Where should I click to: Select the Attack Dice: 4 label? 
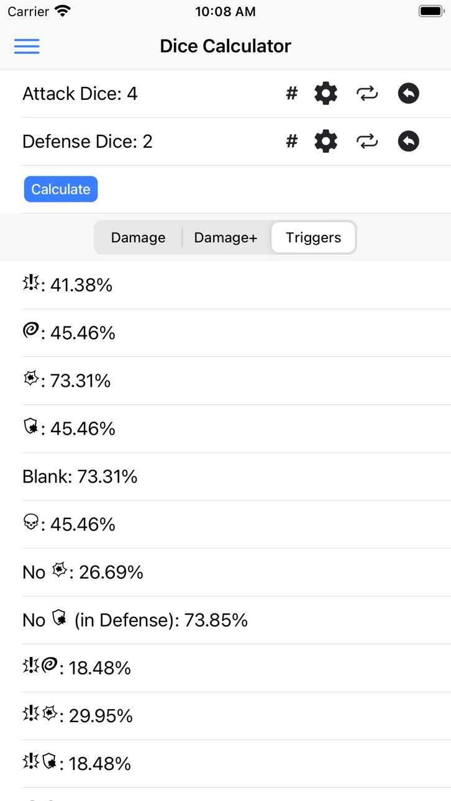click(80, 94)
